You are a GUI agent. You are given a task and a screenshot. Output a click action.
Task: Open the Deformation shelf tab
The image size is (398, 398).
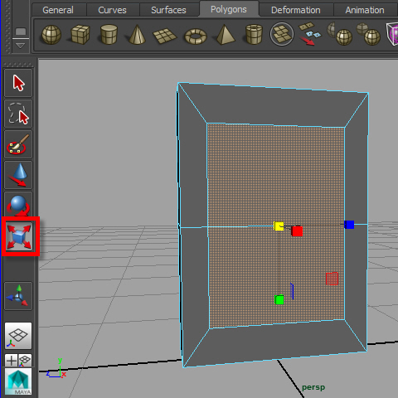pyautogui.click(x=296, y=10)
